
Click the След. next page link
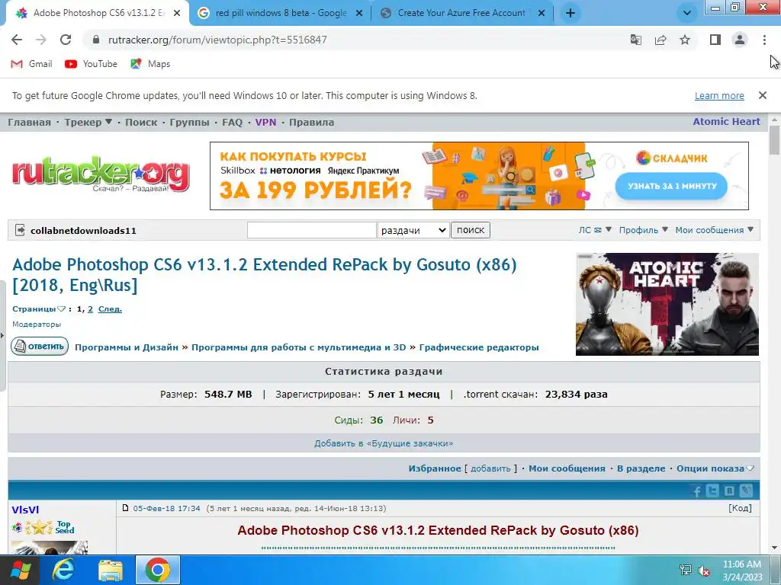(110, 309)
